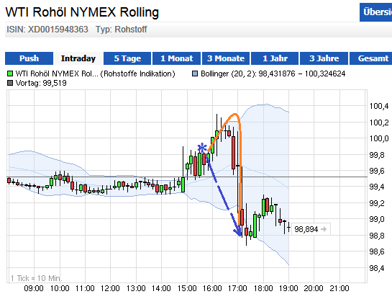Viewport: 392px width, 294px height.
Task: Select the Intraday tab
Action: tap(78, 58)
